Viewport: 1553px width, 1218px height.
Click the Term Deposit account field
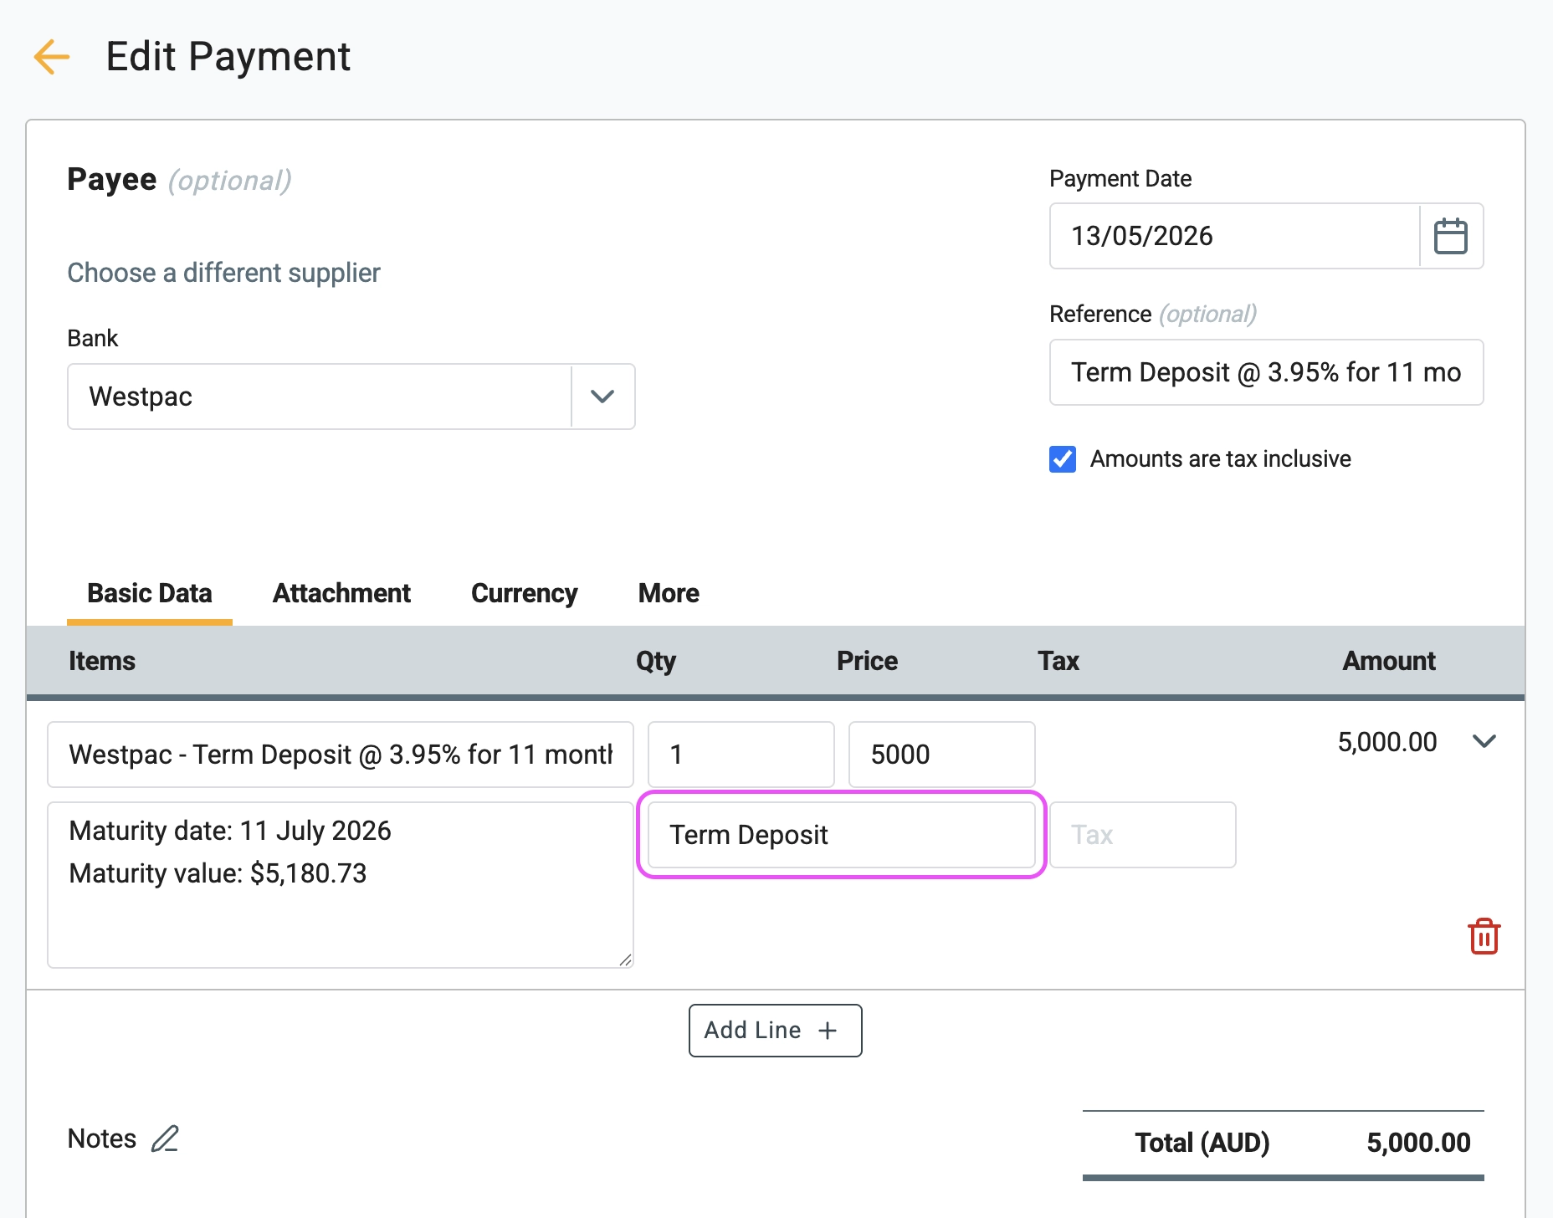[842, 835]
